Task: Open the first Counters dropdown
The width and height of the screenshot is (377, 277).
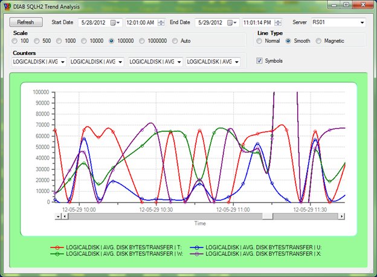Action: click(x=39, y=62)
